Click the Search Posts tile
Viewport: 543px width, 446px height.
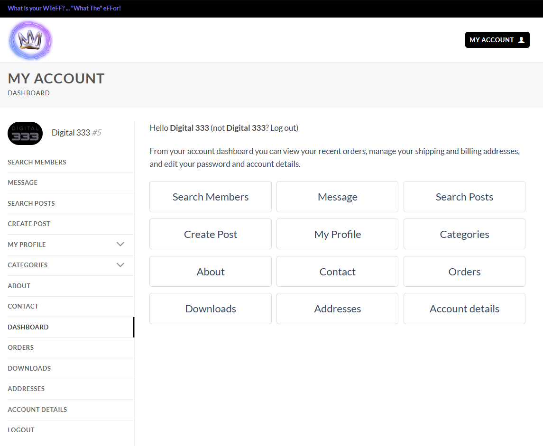464,197
